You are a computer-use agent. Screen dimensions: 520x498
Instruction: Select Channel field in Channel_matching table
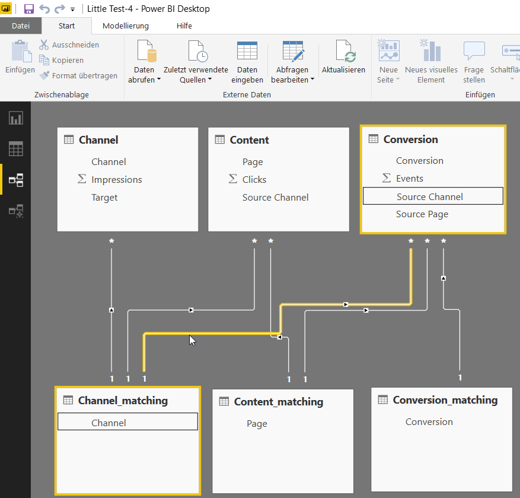click(127, 421)
